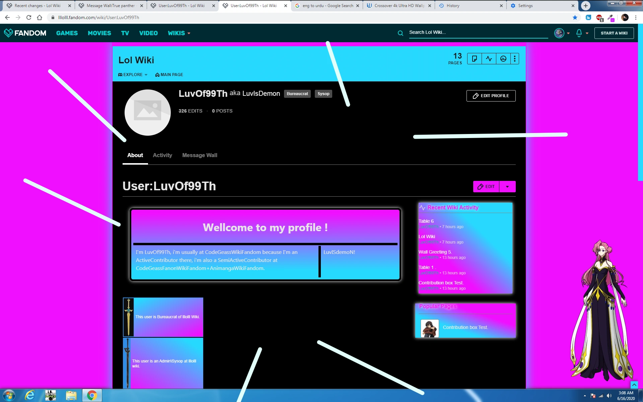Screen dimensions: 643x402
Task: Click the notifications bell icon
Action: coord(579,33)
